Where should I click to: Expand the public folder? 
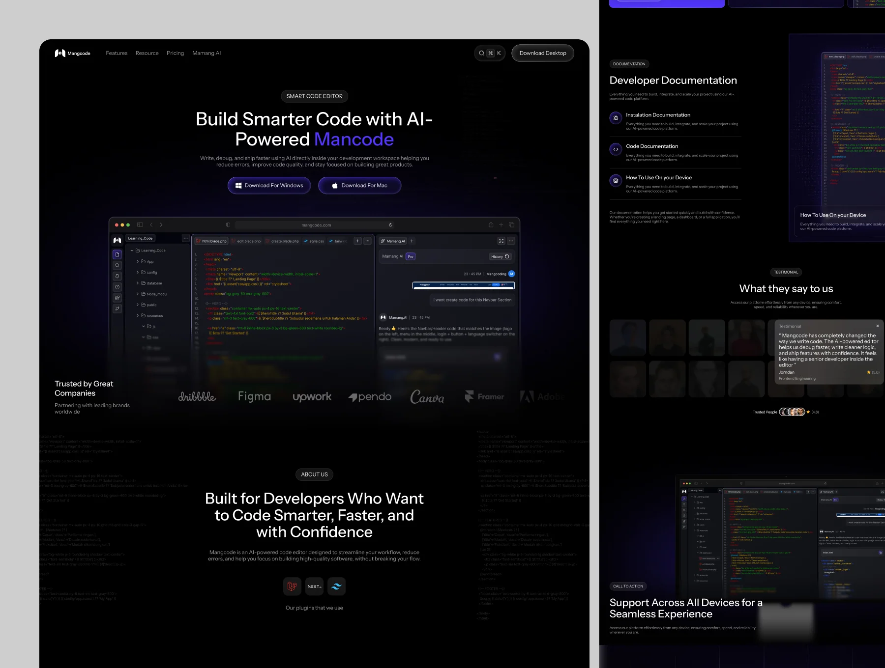click(147, 305)
